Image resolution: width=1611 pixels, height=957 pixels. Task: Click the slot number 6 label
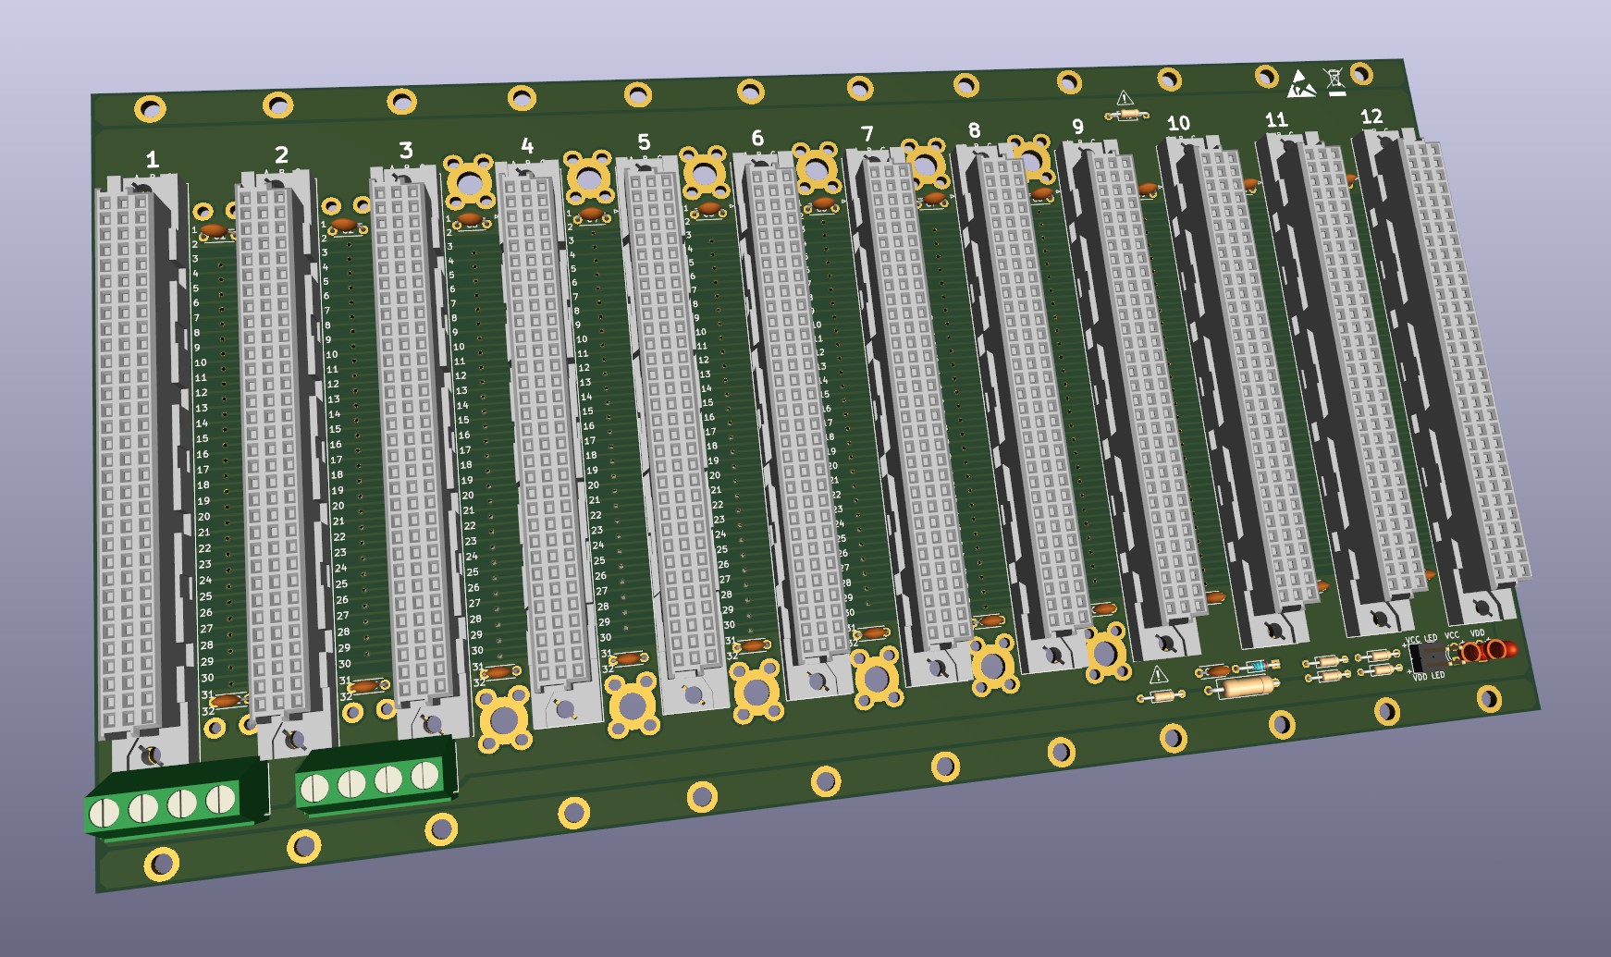pos(756,139)
